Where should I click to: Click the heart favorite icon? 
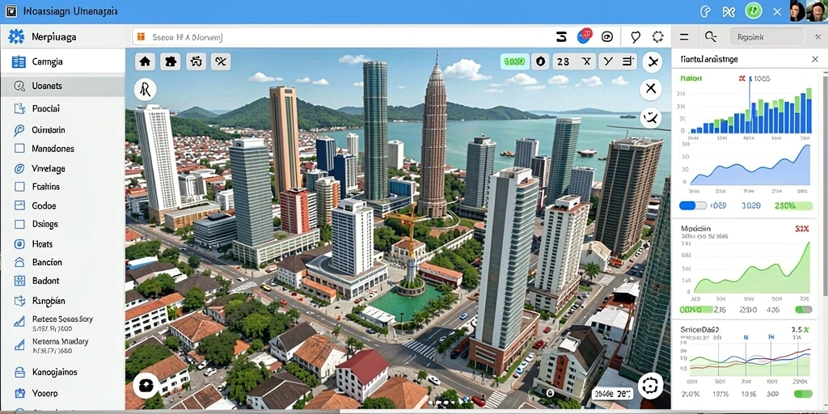tap(636, 36)
